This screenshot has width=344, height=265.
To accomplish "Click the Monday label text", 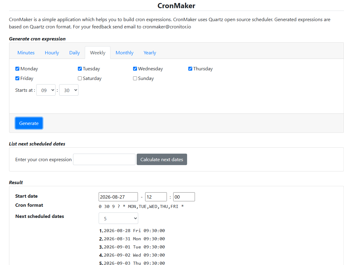I will (x=29, y=69).
